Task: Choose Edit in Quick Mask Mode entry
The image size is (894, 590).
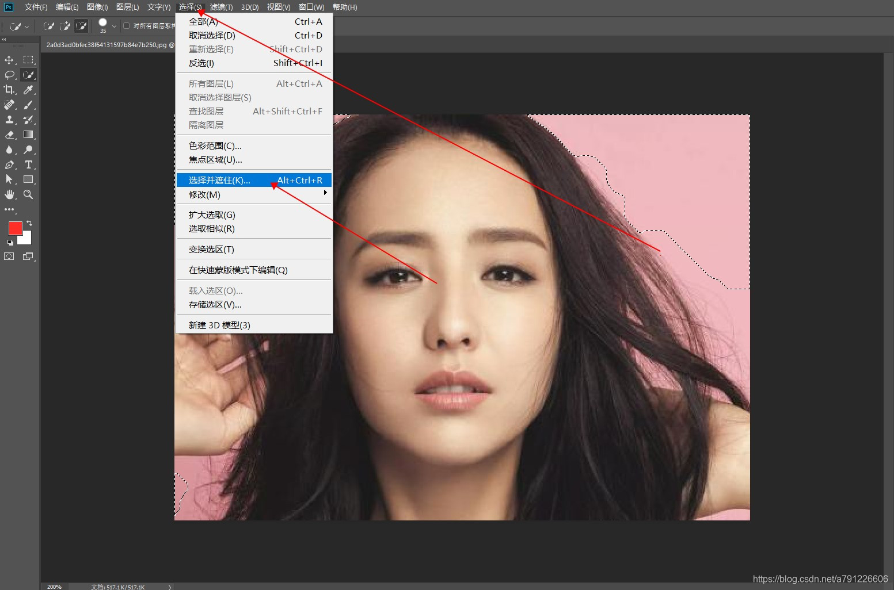Action: (x=254, y=270)
